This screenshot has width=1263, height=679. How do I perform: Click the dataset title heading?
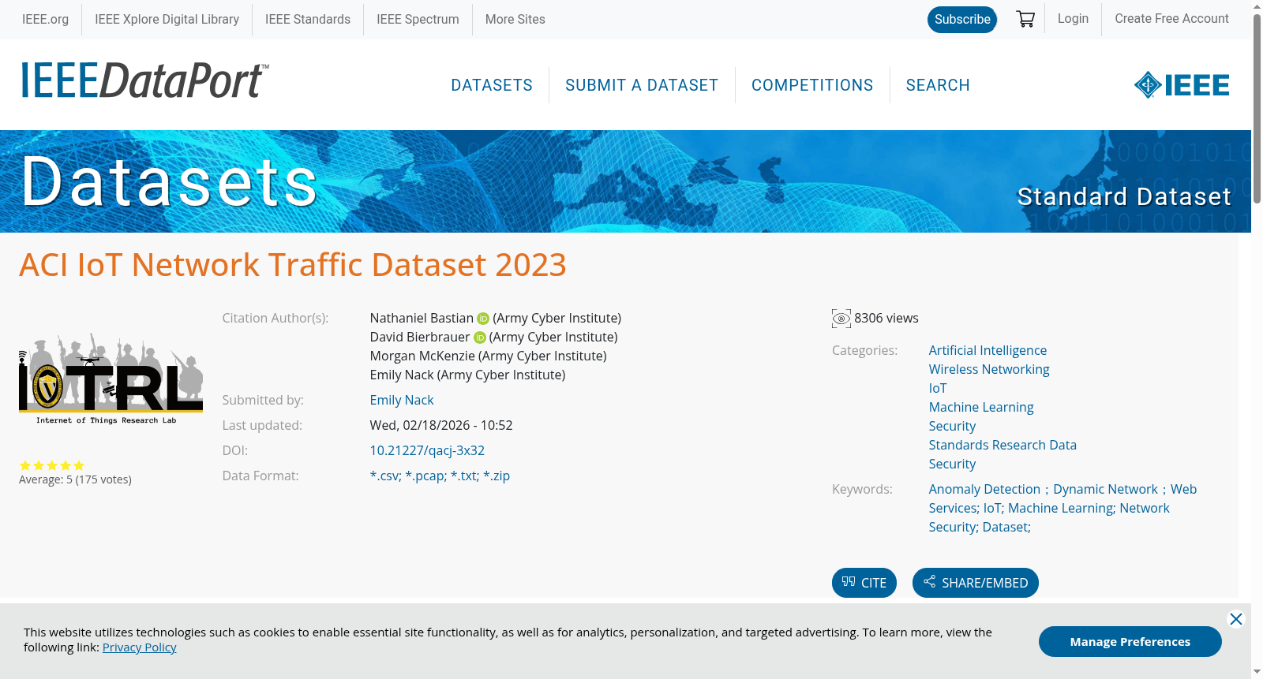pyautogui.click(x=293, y=265)
